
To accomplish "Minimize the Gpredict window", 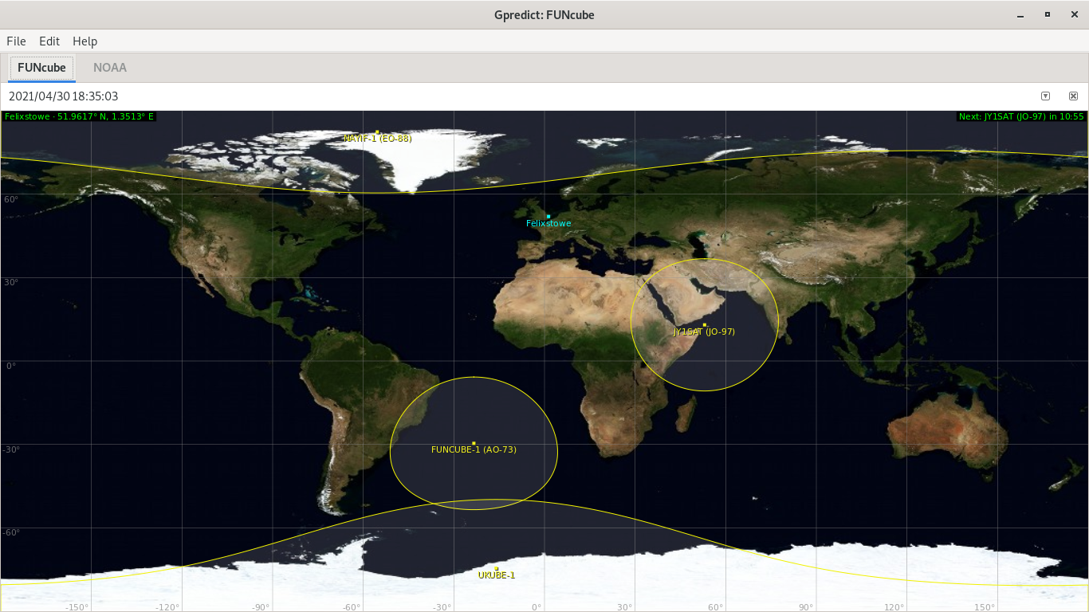I will point(1020,15).
